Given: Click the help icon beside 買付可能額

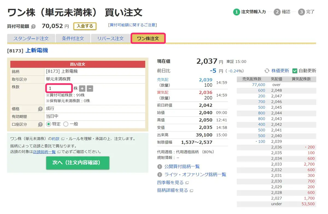Looking at the screenshot, I should point(33,27).
